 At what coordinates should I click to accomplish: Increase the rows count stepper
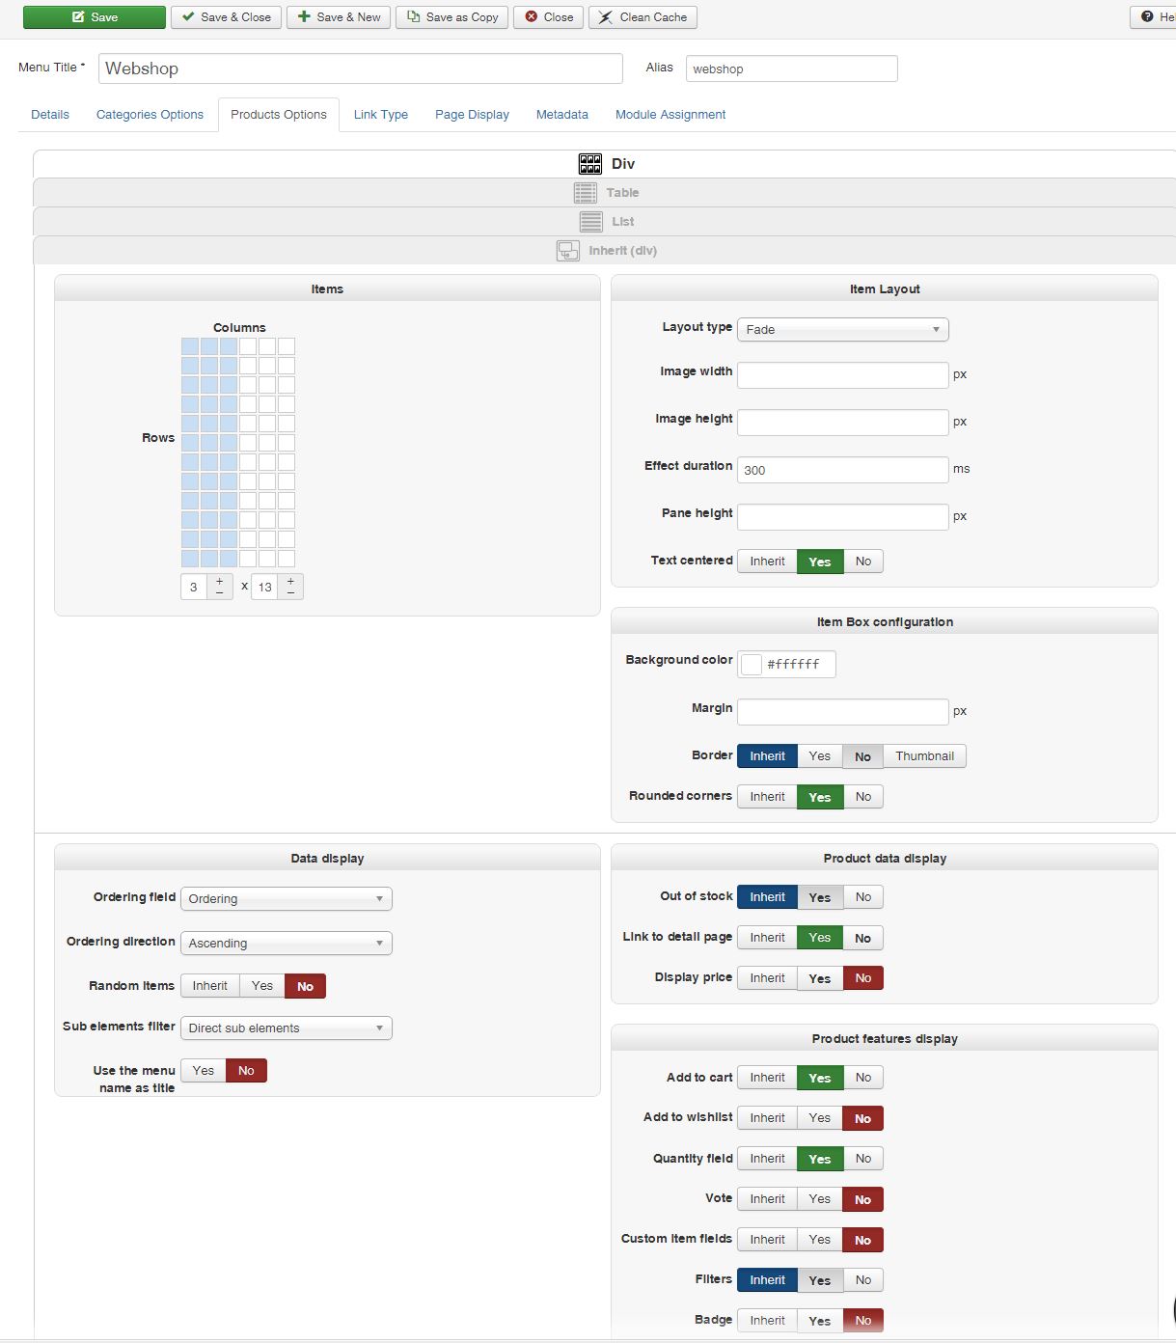coord(290,581)
